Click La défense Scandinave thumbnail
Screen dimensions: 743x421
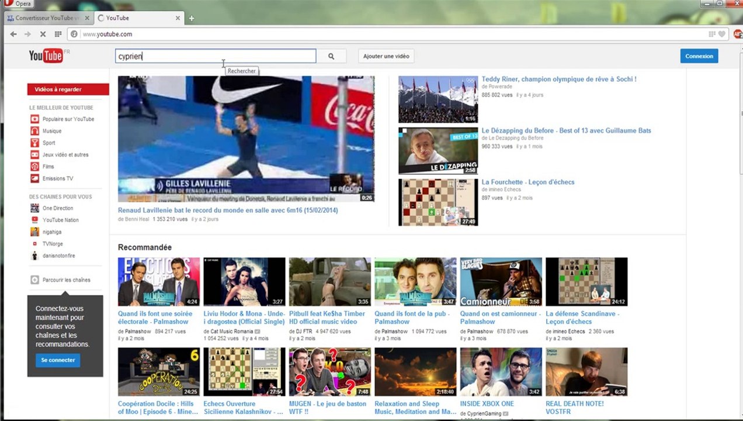(586, 282)
